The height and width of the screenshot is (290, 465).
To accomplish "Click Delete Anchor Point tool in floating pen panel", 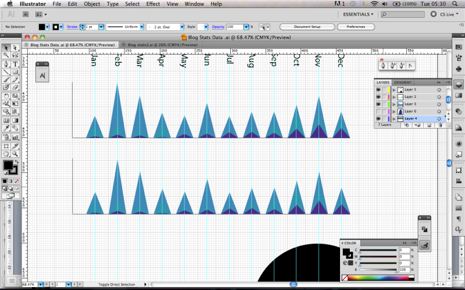I will pos(402,66).
